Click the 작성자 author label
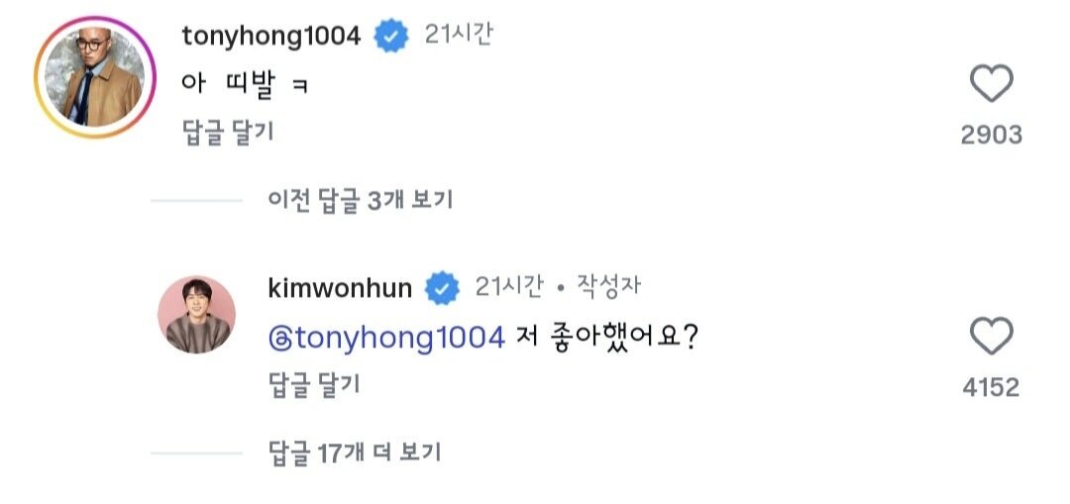This screenshot has width=1070, height=504. coord(608,287)
